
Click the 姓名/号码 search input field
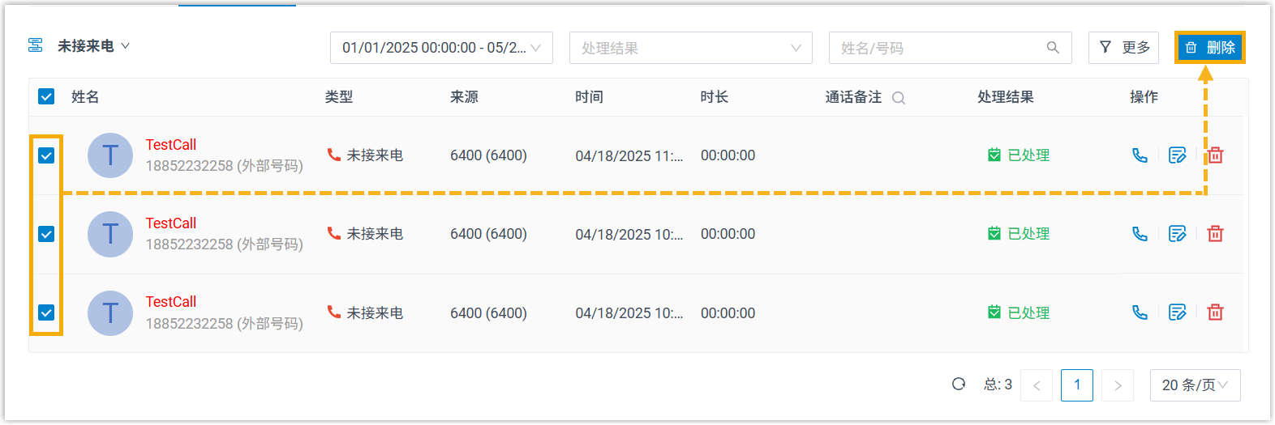pyautogui.click(x=937, y=48)
